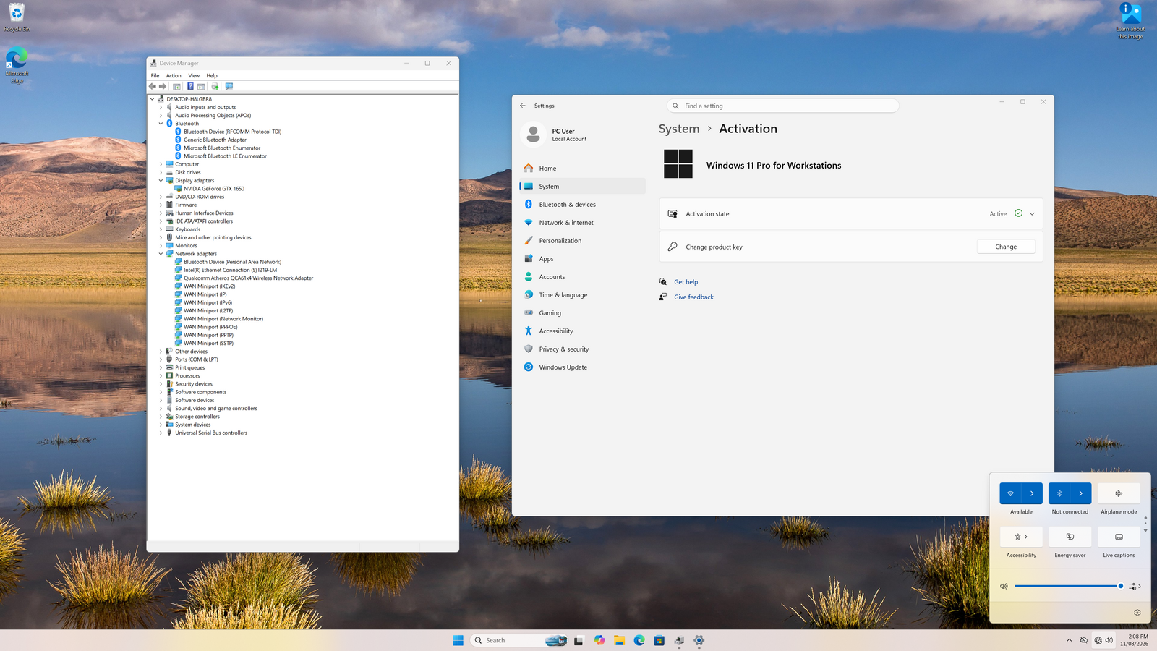This screenshot has width=1157, height=651.
Task: Click the Back arrow in Device Manager toolbar
Action: pos(153,86)
